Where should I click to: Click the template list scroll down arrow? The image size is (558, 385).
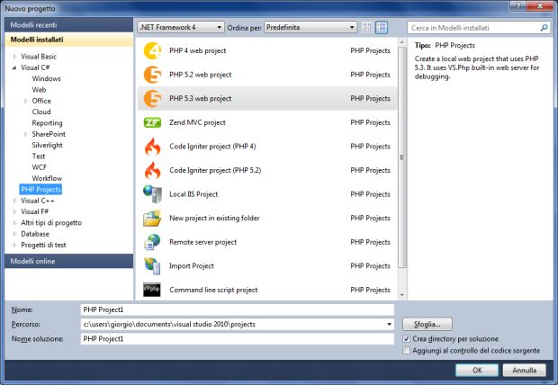coord(402,295)
